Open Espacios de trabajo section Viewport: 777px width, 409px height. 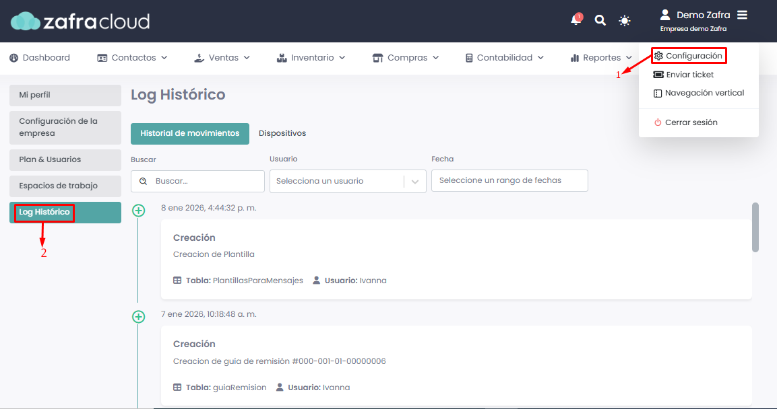65,186
